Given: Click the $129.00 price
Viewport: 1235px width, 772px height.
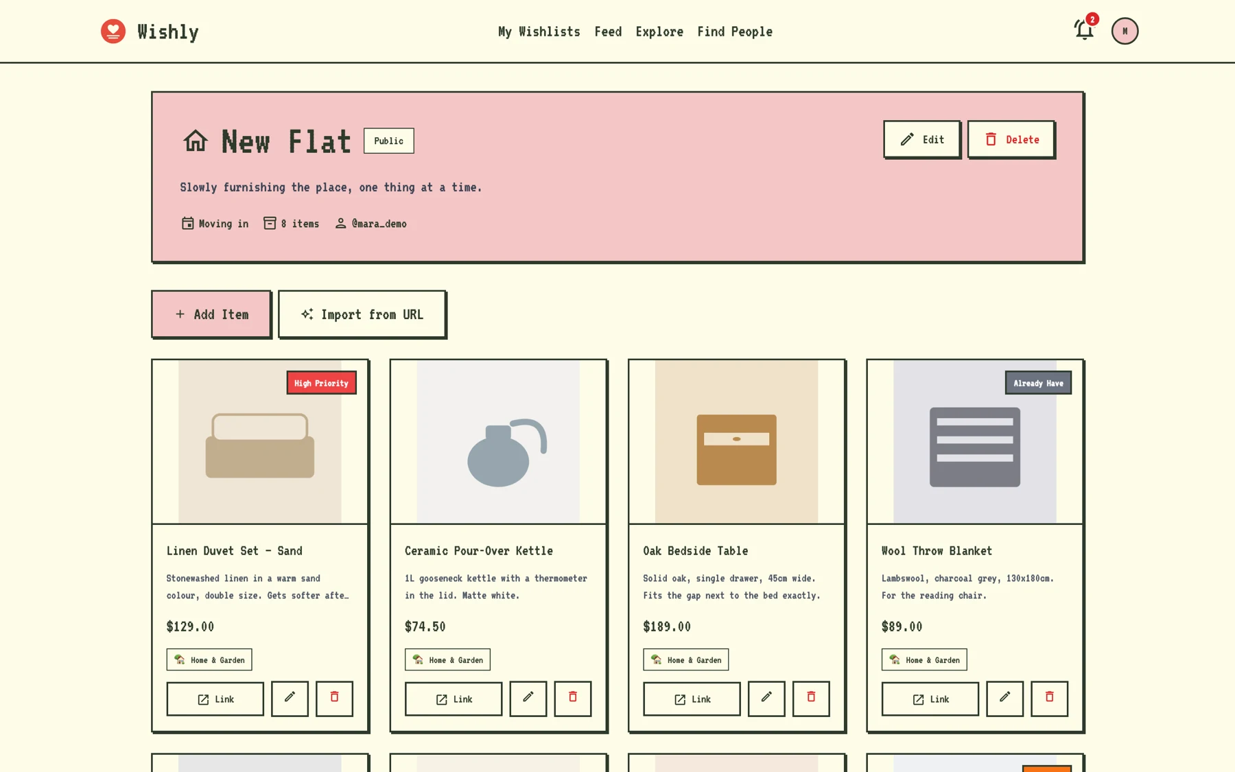Looking at the screenshot, I should pyautogui.click(x=190, y=627).
